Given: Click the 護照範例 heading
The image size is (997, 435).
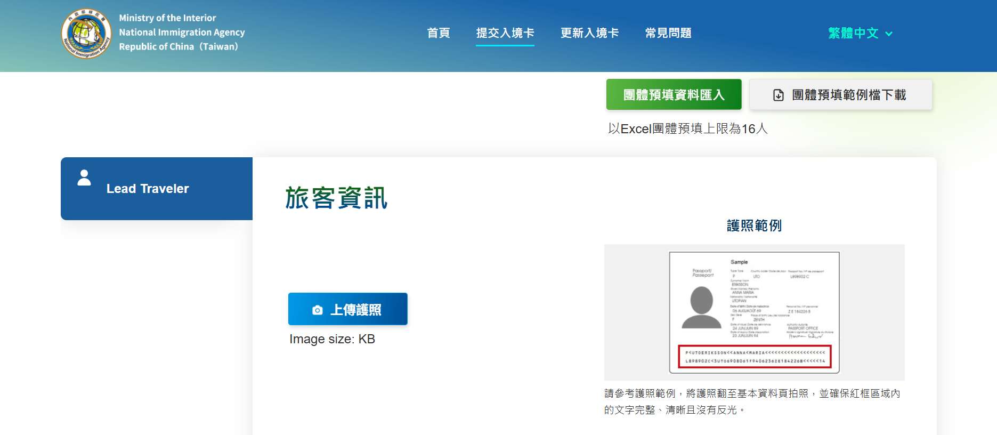Looking at the screenshot, I should click(755, 225).
